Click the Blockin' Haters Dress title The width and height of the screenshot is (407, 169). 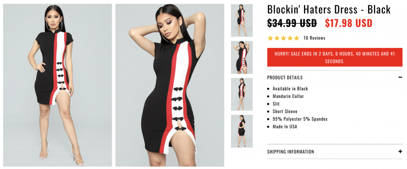[329, 10]
